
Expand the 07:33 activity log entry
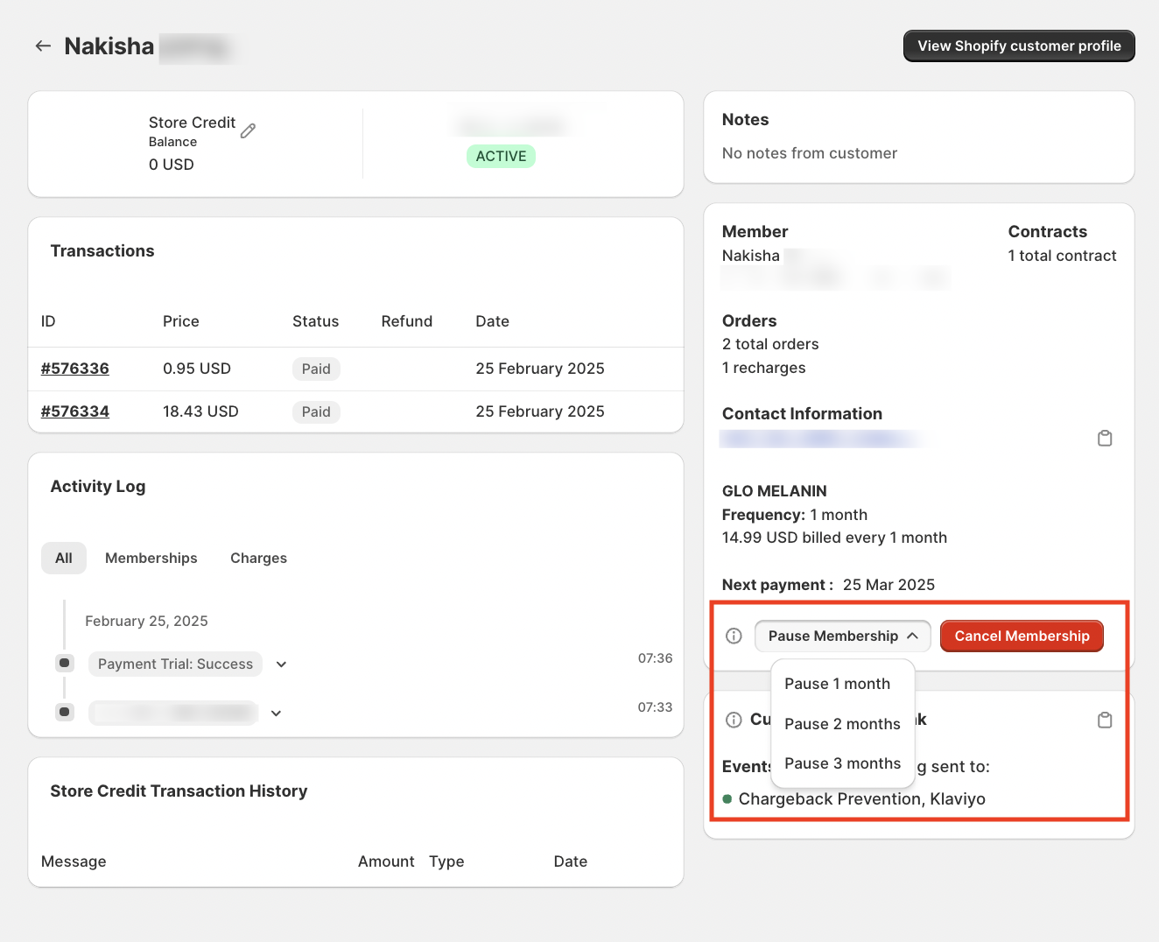276,714
